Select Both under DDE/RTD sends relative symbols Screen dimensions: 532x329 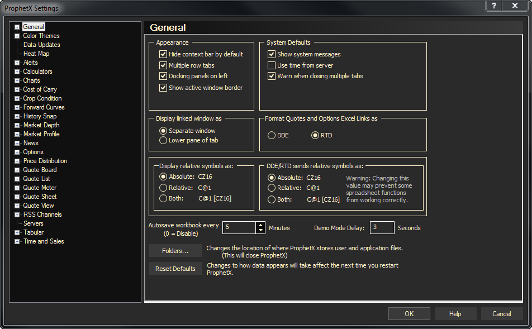coord(272,200)
